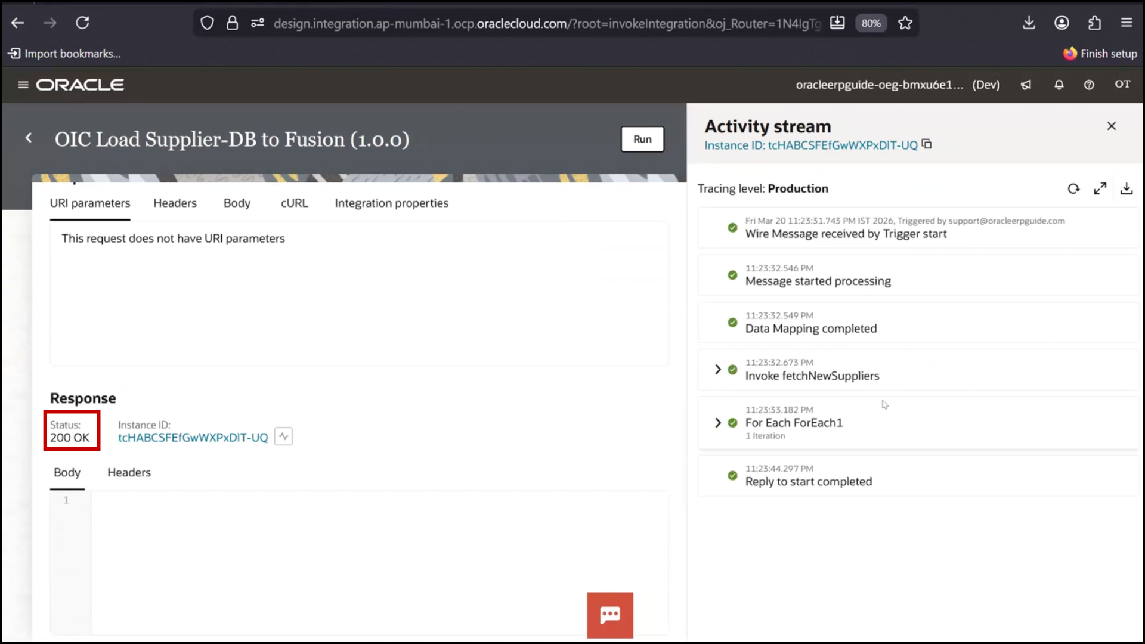The image size is (1145, 644).
Task: Open the Oracle navigation hamburger menu
Action: click(23, 84)
